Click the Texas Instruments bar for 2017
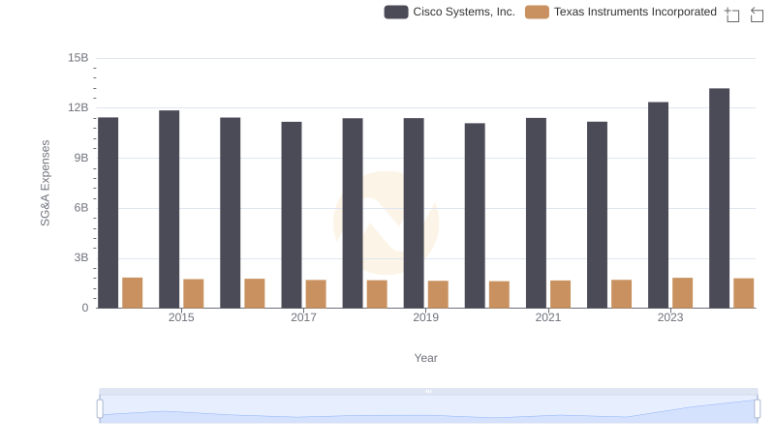This screenshot has width=775, height=446. (x=316, y=294)
